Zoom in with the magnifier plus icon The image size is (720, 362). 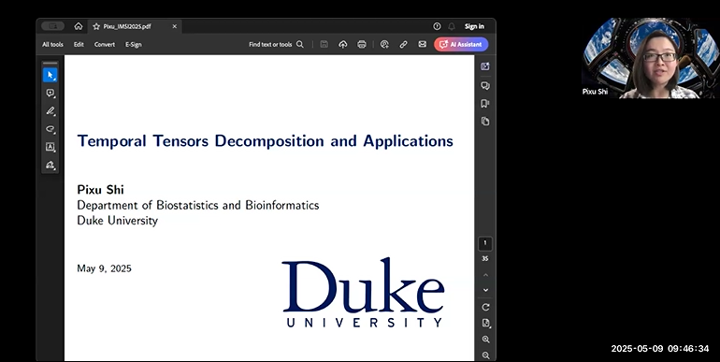[486, 340]
